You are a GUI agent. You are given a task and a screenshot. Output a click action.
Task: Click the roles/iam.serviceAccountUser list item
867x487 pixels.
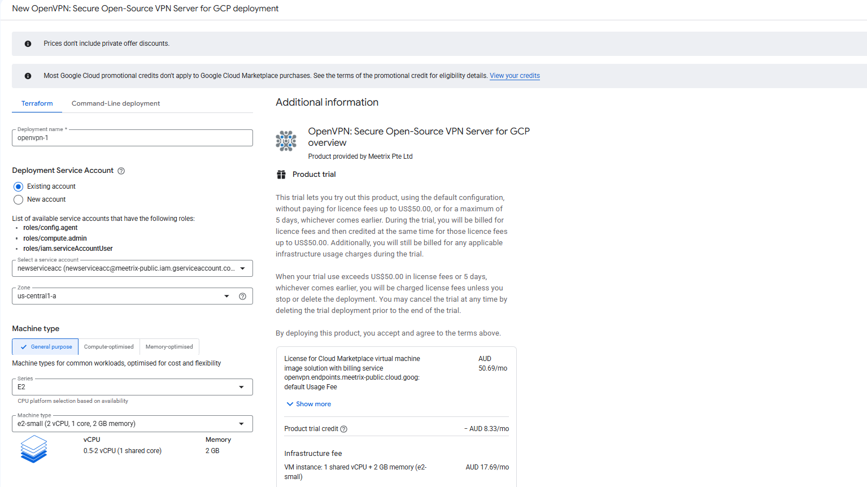click(68, 249)
